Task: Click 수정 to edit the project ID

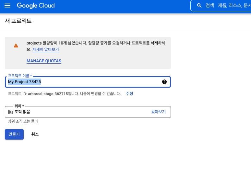Action: click(x=129, y=93)
